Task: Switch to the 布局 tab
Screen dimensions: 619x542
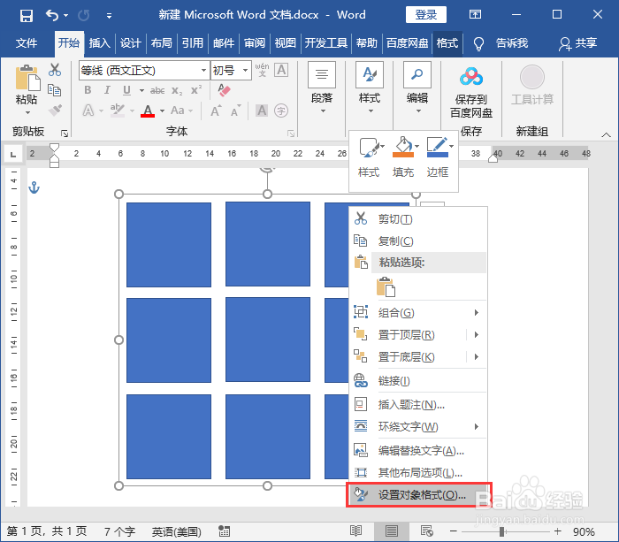Action: pos(162,42)
